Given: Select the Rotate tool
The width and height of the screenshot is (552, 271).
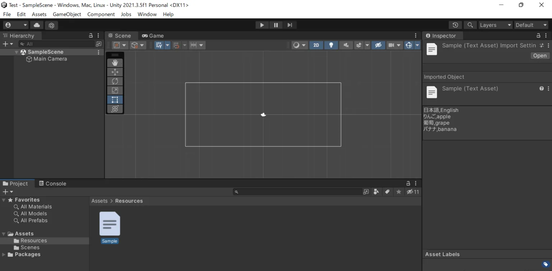Looking at the screenshot, I should coord(115,81).
